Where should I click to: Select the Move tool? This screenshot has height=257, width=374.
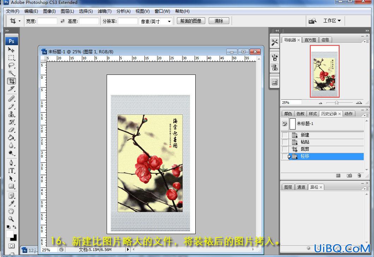click(11, 49)
